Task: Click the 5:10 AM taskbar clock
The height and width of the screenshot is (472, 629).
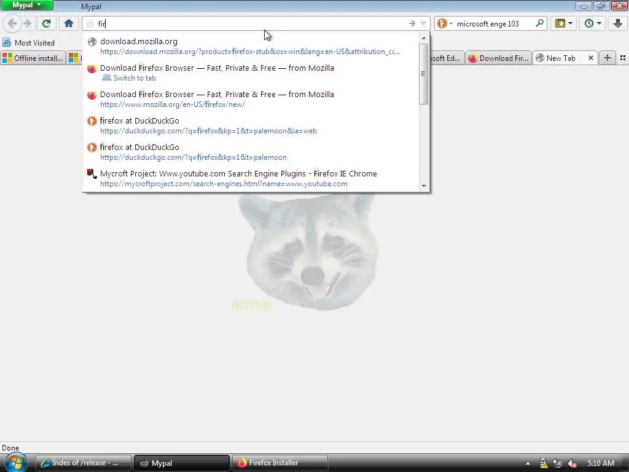Action: point(601,463)
